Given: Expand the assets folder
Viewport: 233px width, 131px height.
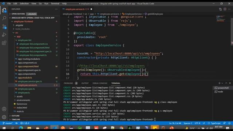Looking at the screenshot, I should coord(19,96).
